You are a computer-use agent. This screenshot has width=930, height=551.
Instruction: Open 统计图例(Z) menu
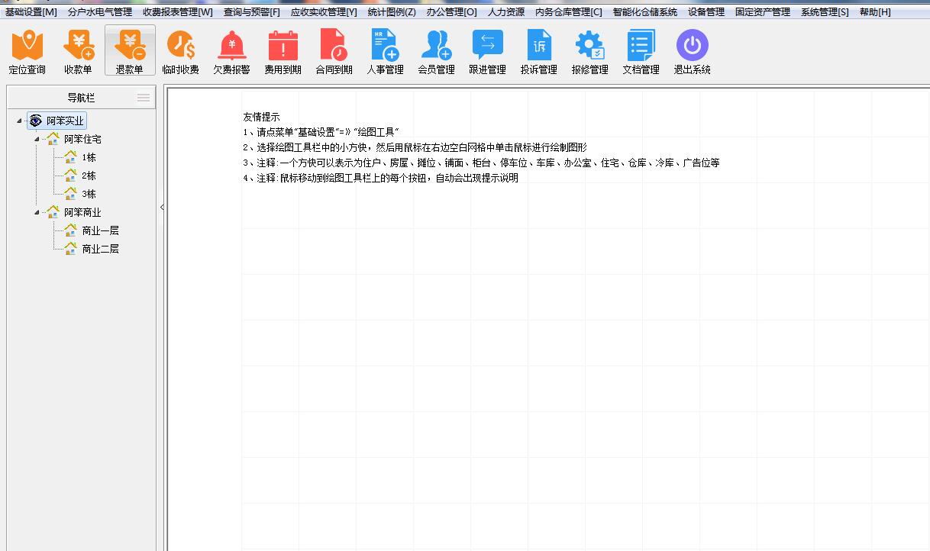pos(392,12)
